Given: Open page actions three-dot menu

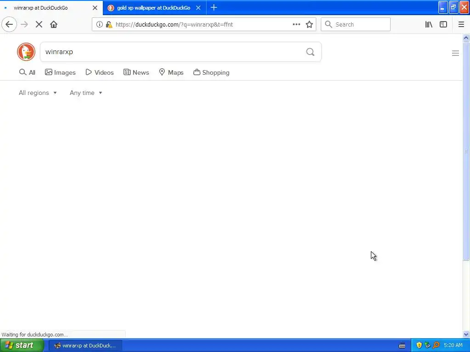Looking at the screenshot, I should click(296, 24).
